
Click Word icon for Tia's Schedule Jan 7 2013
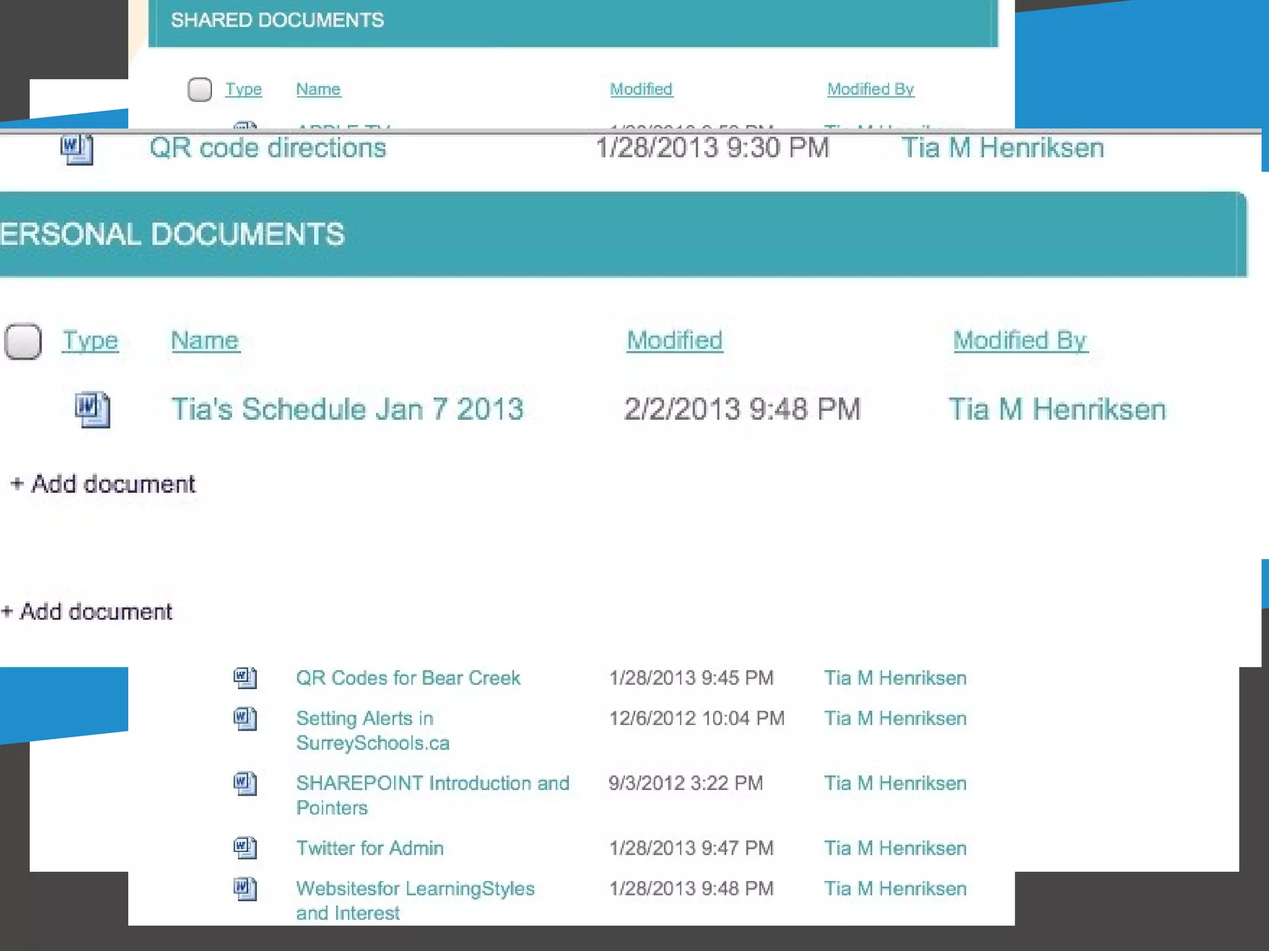(92, 409)
